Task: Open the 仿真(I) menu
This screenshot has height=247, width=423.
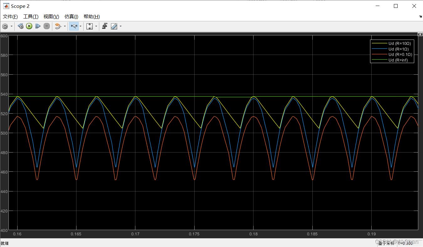Action: click(71, 16)
